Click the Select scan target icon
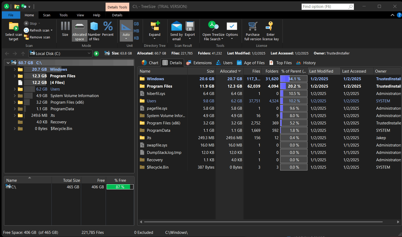Viewport: 402px width, 237px height. (x=13, y=27)
